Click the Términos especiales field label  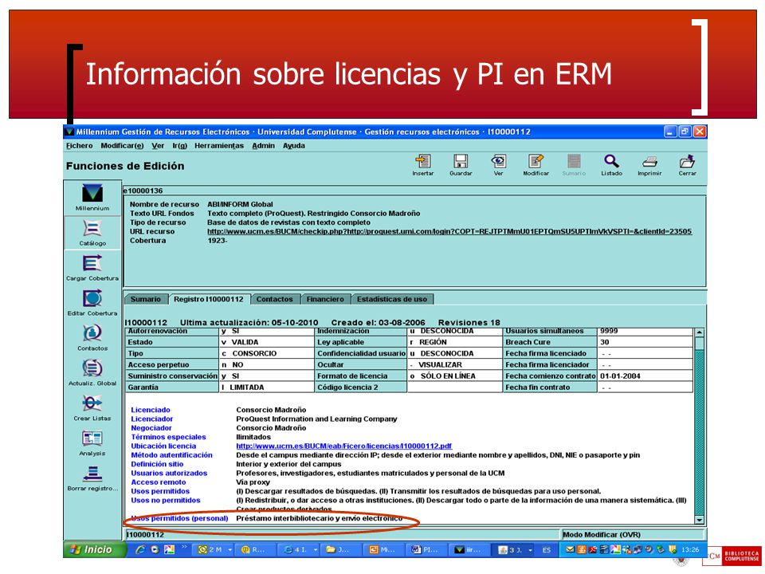[168, 437]
